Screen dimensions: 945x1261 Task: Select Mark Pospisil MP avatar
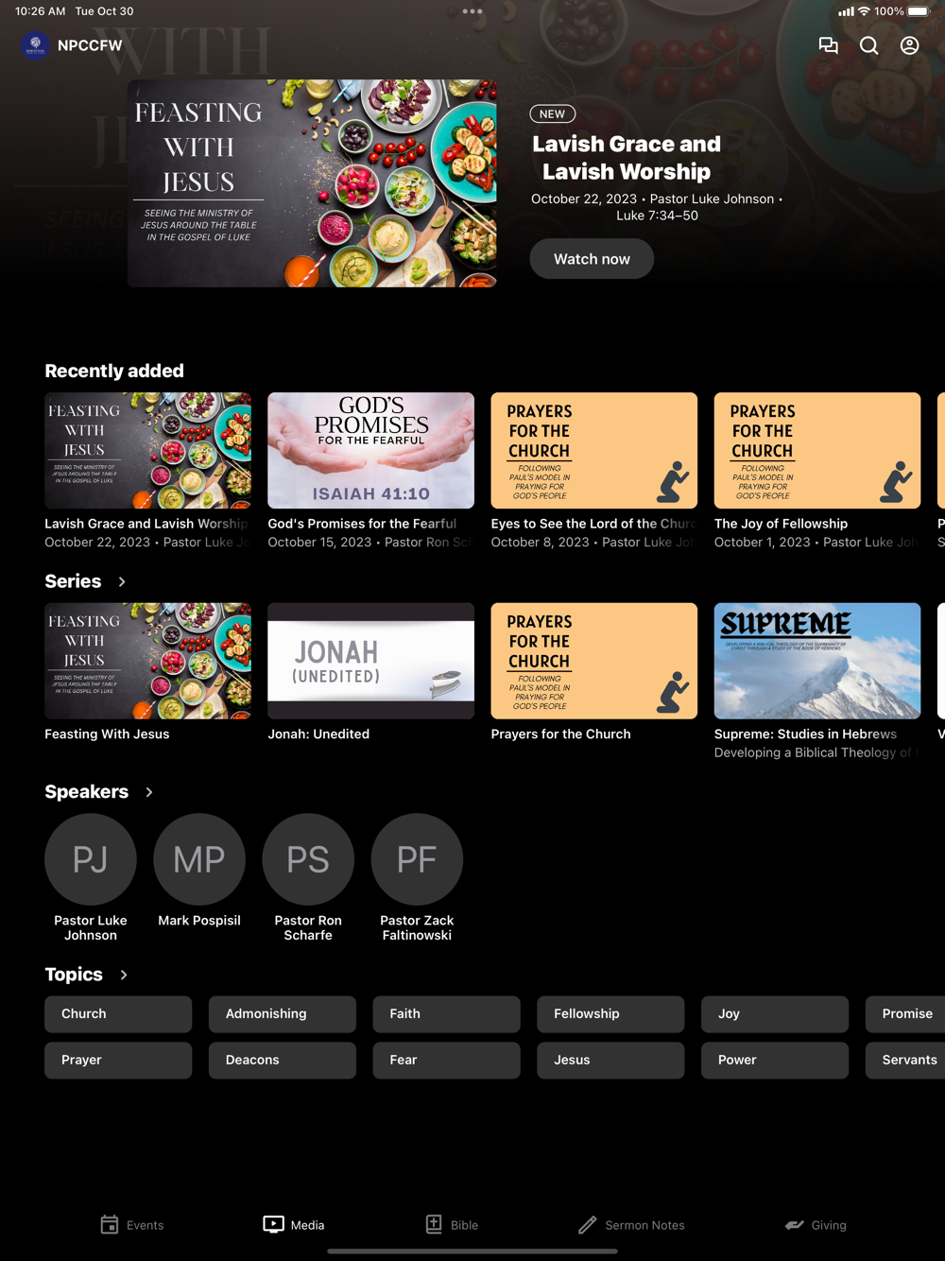(199, 859)
